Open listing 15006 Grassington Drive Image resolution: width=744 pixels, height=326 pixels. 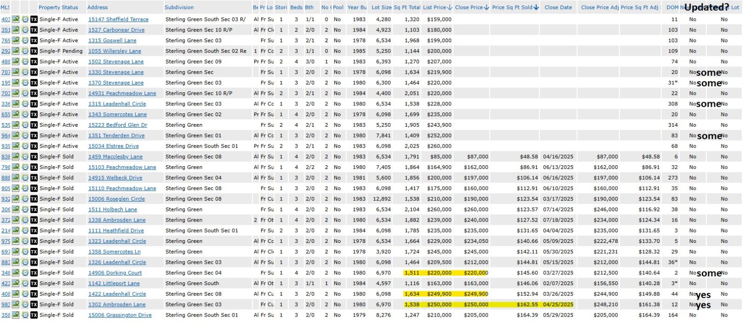click(x=120, y=315)
